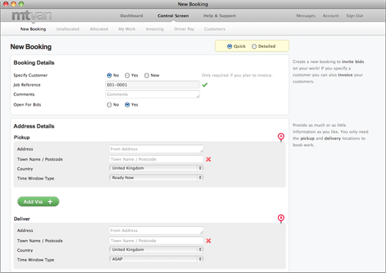This screenshot has width=386, height=273.
Task: Go to the Invoicing tab
Action: coord(155,29)
